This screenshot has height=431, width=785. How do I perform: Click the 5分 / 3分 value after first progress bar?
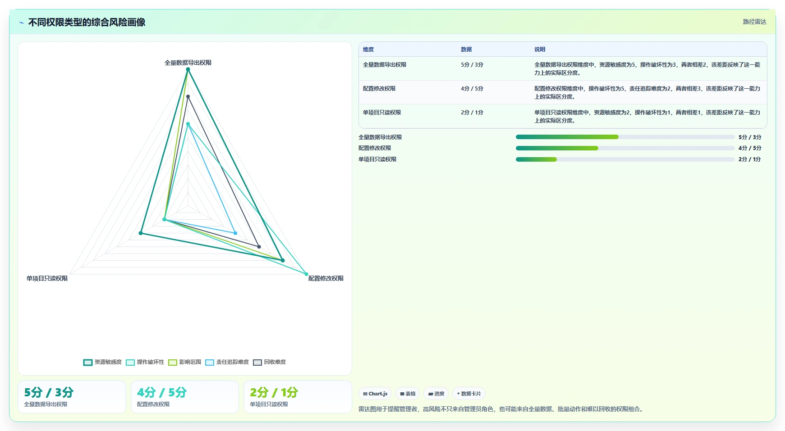(750, 137)
